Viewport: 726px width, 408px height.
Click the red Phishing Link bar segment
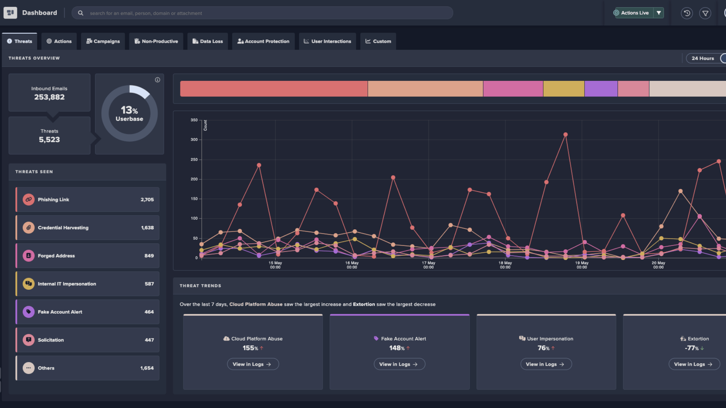pyautogui.click(x=274, y=89)
